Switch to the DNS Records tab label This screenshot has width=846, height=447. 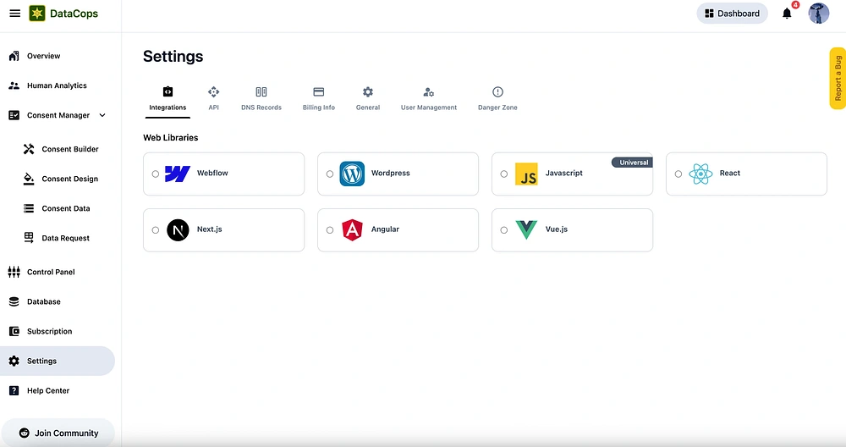[x=261, y=108]
